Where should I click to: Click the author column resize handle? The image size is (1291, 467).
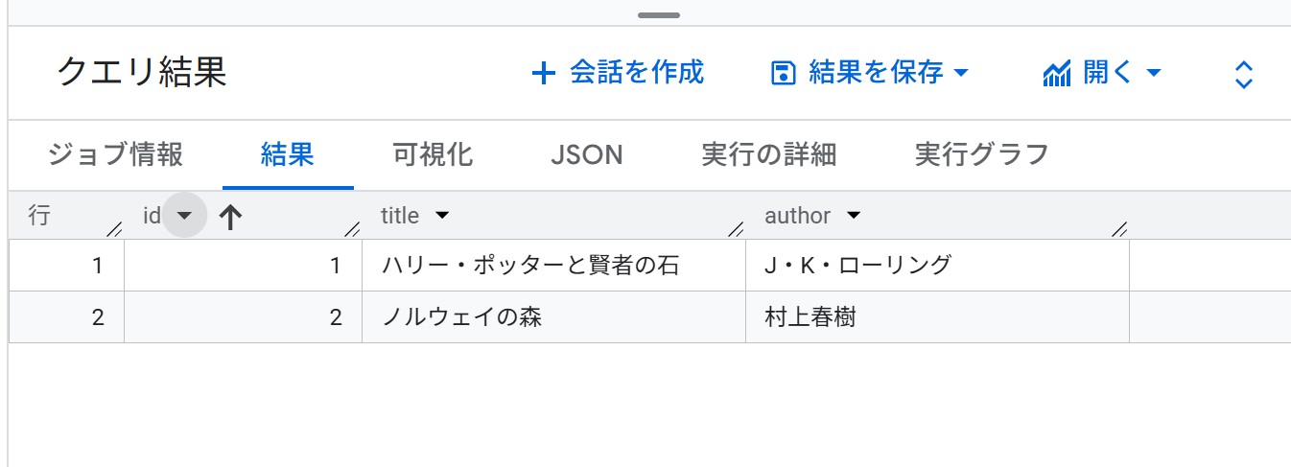pos(1118,228)
